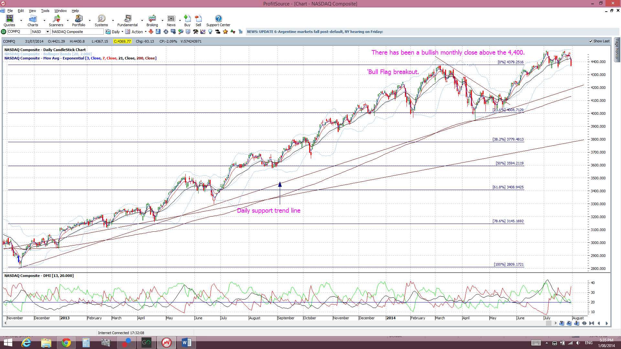Expand the Charts dropdown arrow
The height and width of the screenshot is (349, 621).
coord(44,21)
